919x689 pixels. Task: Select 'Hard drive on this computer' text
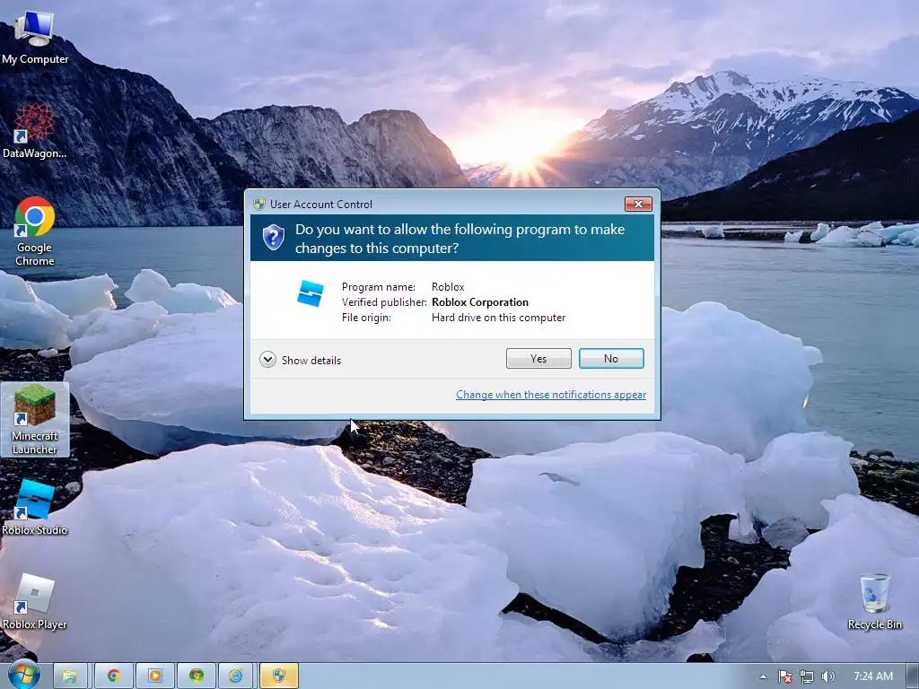[x=498, y=318]
